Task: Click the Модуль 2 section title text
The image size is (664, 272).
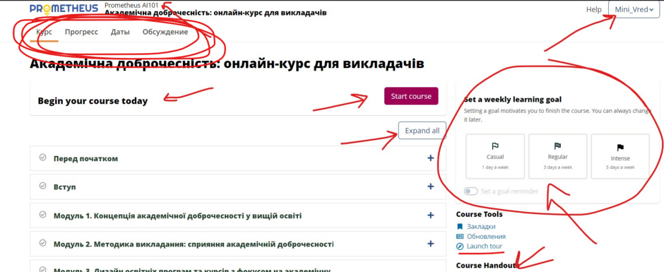Action: [x=194, y=244]
